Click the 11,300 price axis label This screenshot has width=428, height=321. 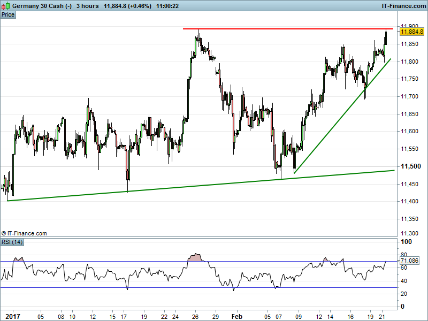pyautogui.click(x=409, y=233)
